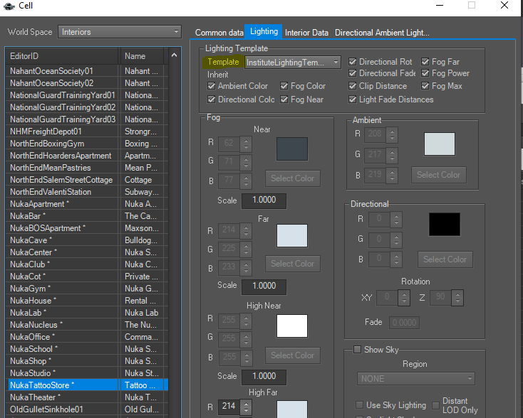This screenshot has width=523, height=418.
Task: Select the Lighting tab
Action: point(264,31)
